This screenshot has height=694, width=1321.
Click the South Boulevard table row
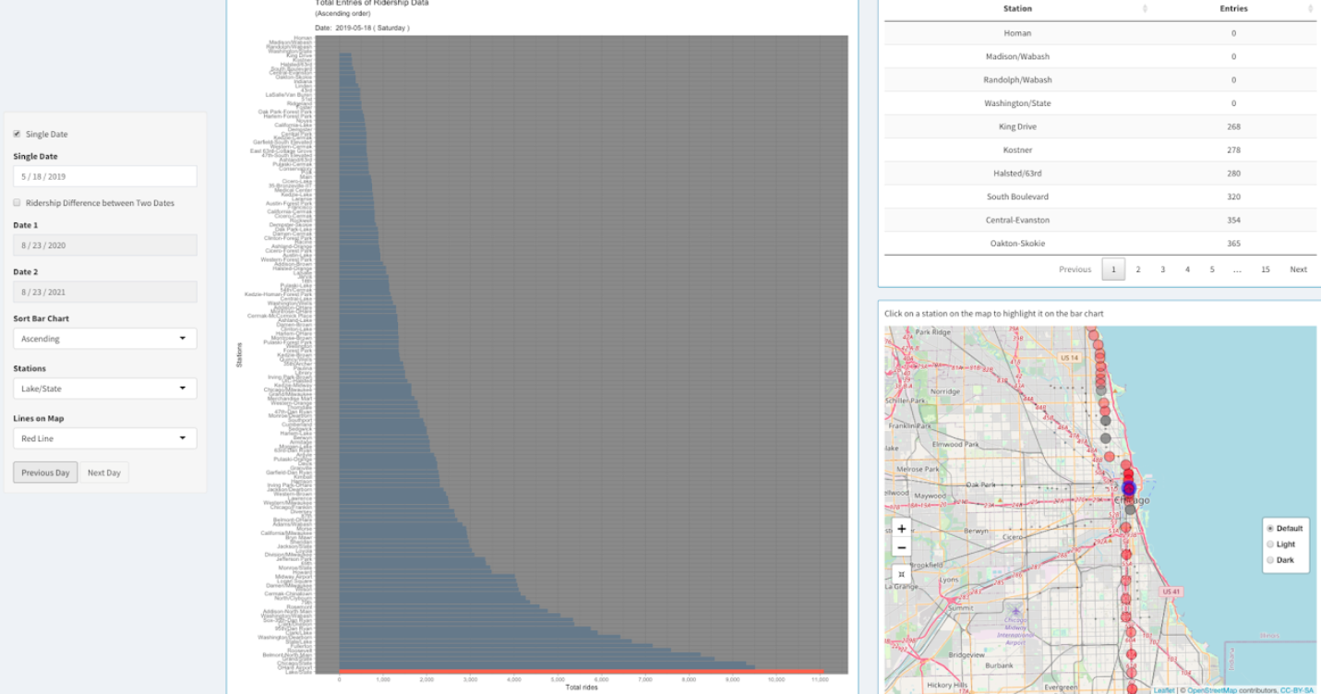1100,197
